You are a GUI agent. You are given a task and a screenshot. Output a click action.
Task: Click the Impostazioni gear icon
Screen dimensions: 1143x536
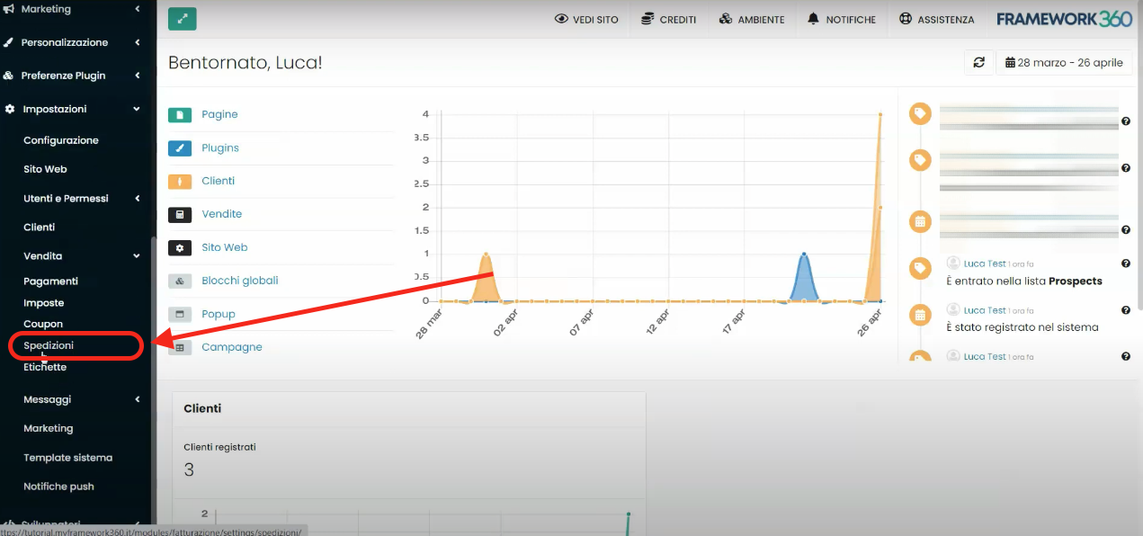pyautogui.click(x=10, y=109)
